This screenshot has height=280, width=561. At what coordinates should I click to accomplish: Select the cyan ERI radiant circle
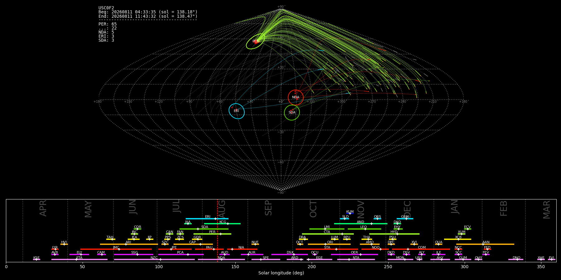pos(237,111)
